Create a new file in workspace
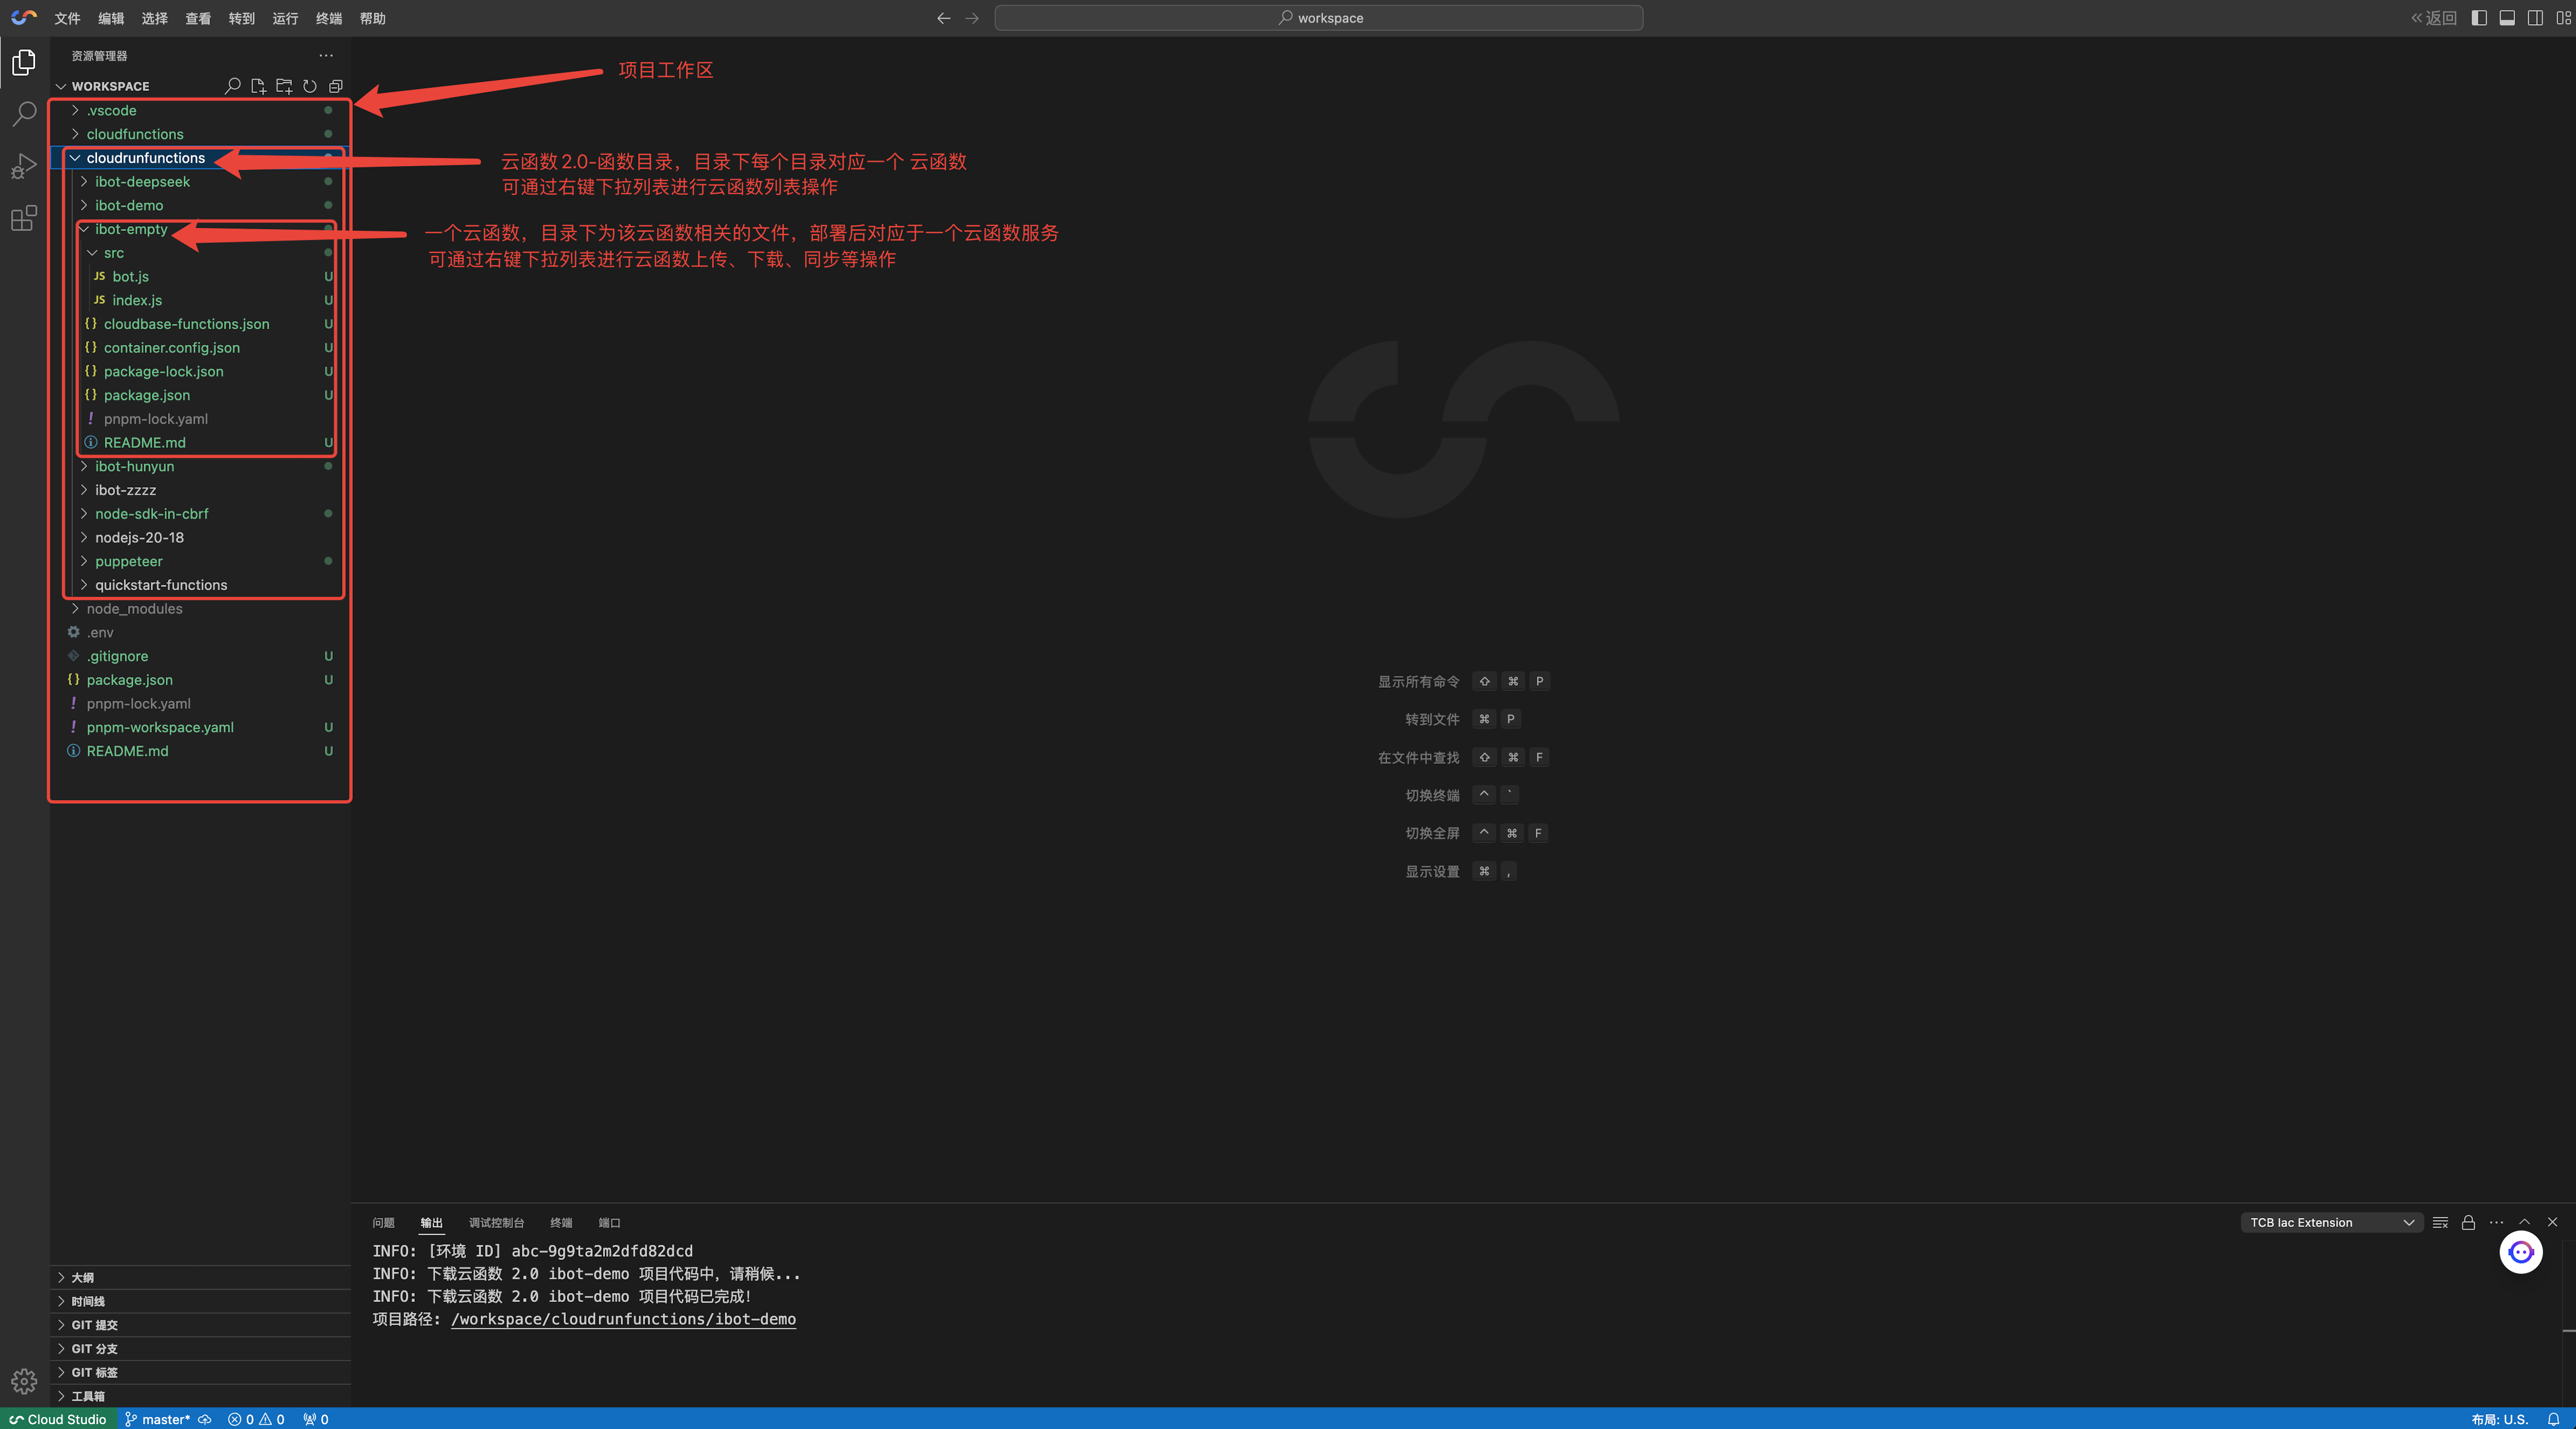 coord(258,86)
